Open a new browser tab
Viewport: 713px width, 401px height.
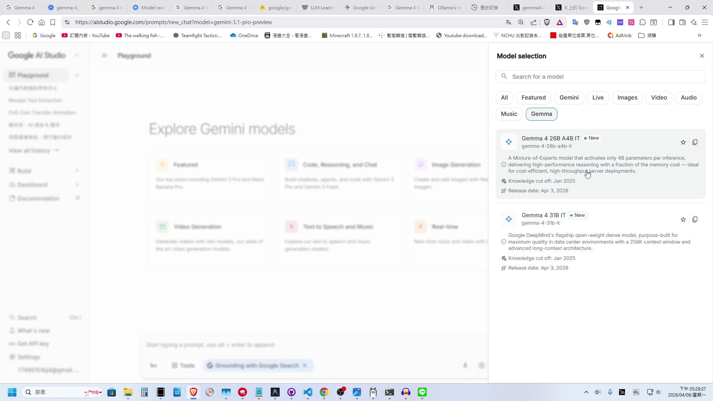641,7
